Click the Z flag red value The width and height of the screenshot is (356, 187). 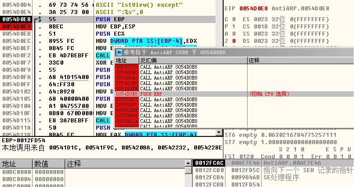point(234,41)
